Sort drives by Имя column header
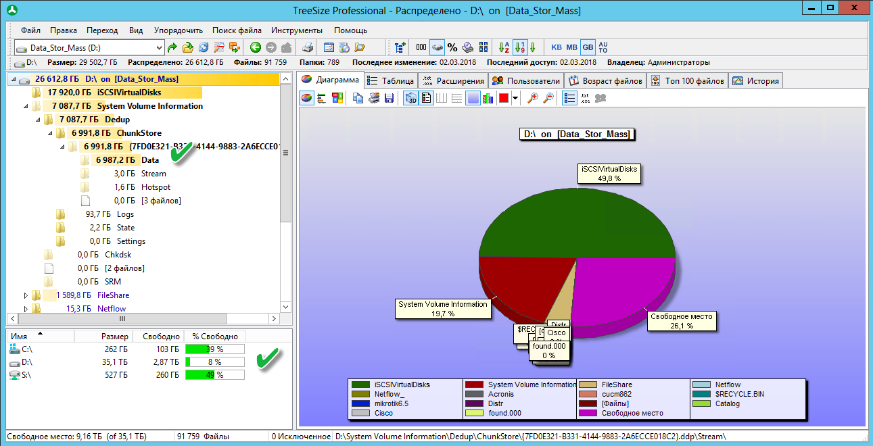 [x=40, y=337]
